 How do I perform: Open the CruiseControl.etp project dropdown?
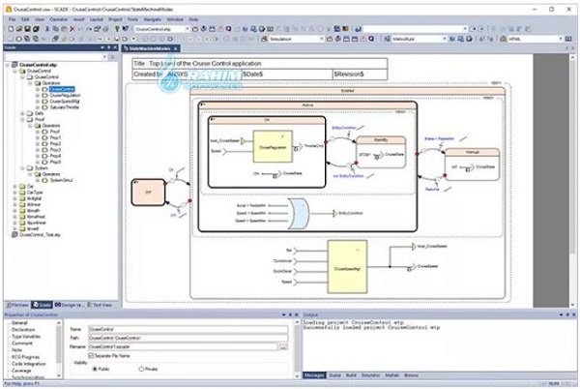point(188,28)
